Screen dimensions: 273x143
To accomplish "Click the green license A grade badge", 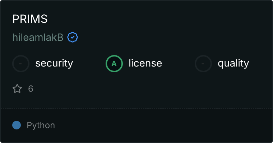I will click(114, 64).
